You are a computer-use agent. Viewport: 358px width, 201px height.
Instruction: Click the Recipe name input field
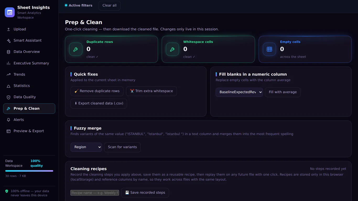point(95,193)
